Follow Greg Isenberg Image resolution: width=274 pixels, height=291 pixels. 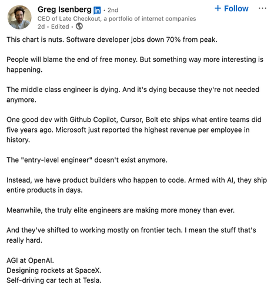(232, 8)
